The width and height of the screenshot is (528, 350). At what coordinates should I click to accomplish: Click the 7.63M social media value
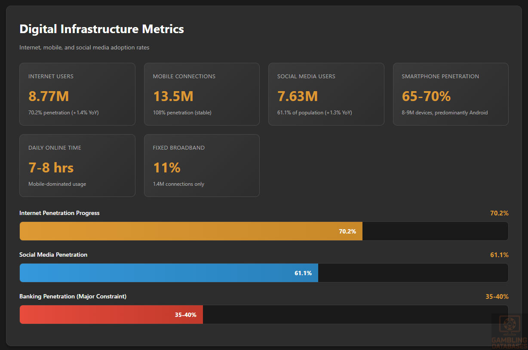298,96
